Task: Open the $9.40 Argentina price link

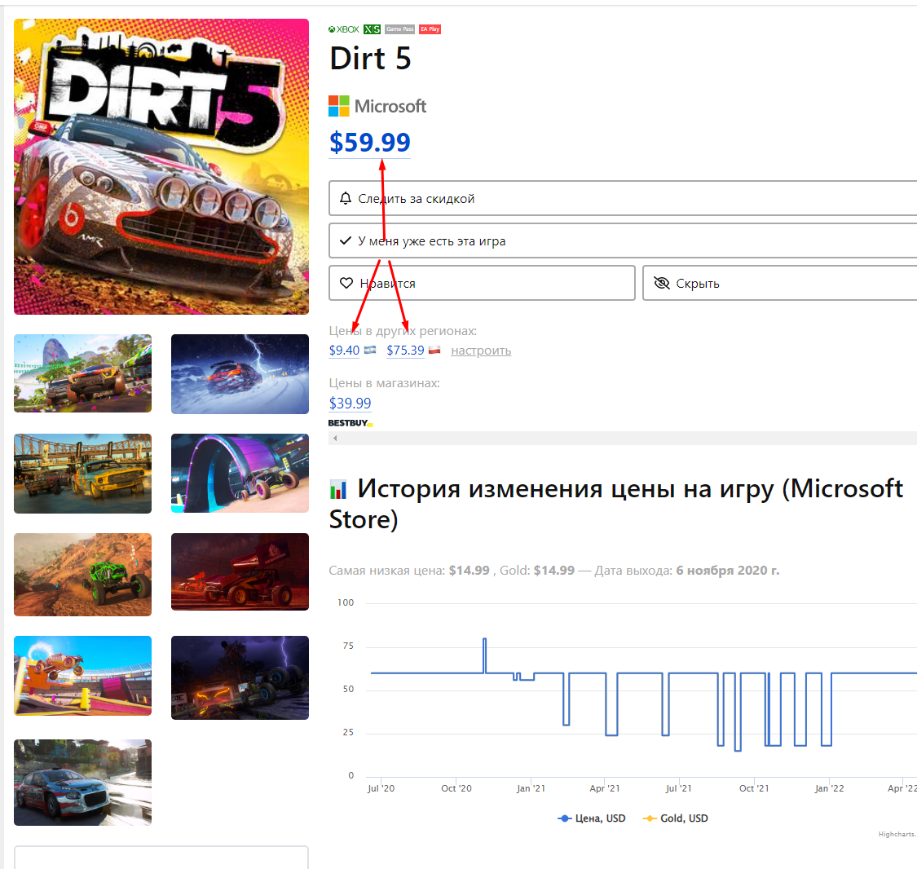Action: click(344, 351)
